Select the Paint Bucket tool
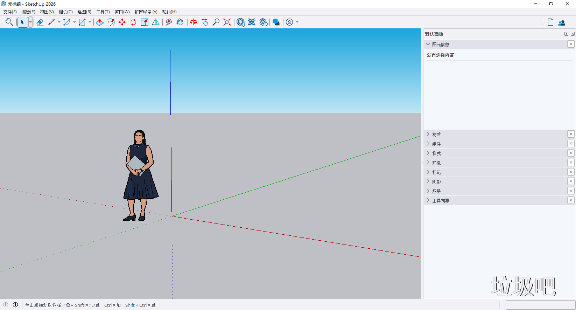Viewport: 576px width, 310px height. pyautogui.click(x=180, y=22)
